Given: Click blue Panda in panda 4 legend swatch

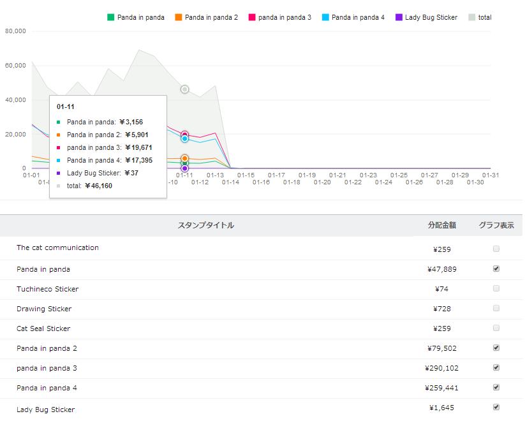Looking at the screenshot, I should [325, 17].
